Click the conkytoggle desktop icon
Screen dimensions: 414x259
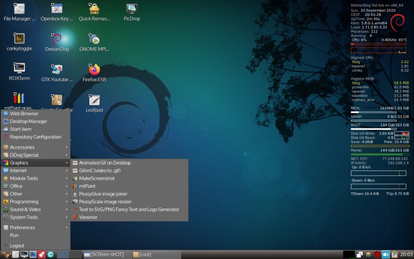point(20,39)
